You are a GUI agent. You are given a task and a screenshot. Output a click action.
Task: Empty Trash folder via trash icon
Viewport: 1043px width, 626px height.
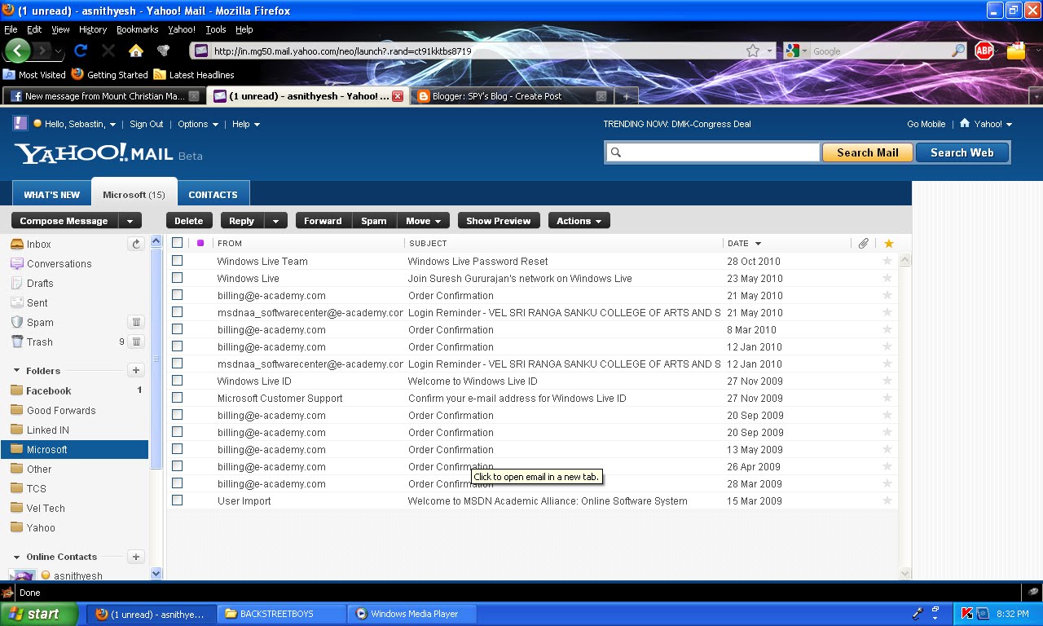pyautogui.click(x=136, y=342)
